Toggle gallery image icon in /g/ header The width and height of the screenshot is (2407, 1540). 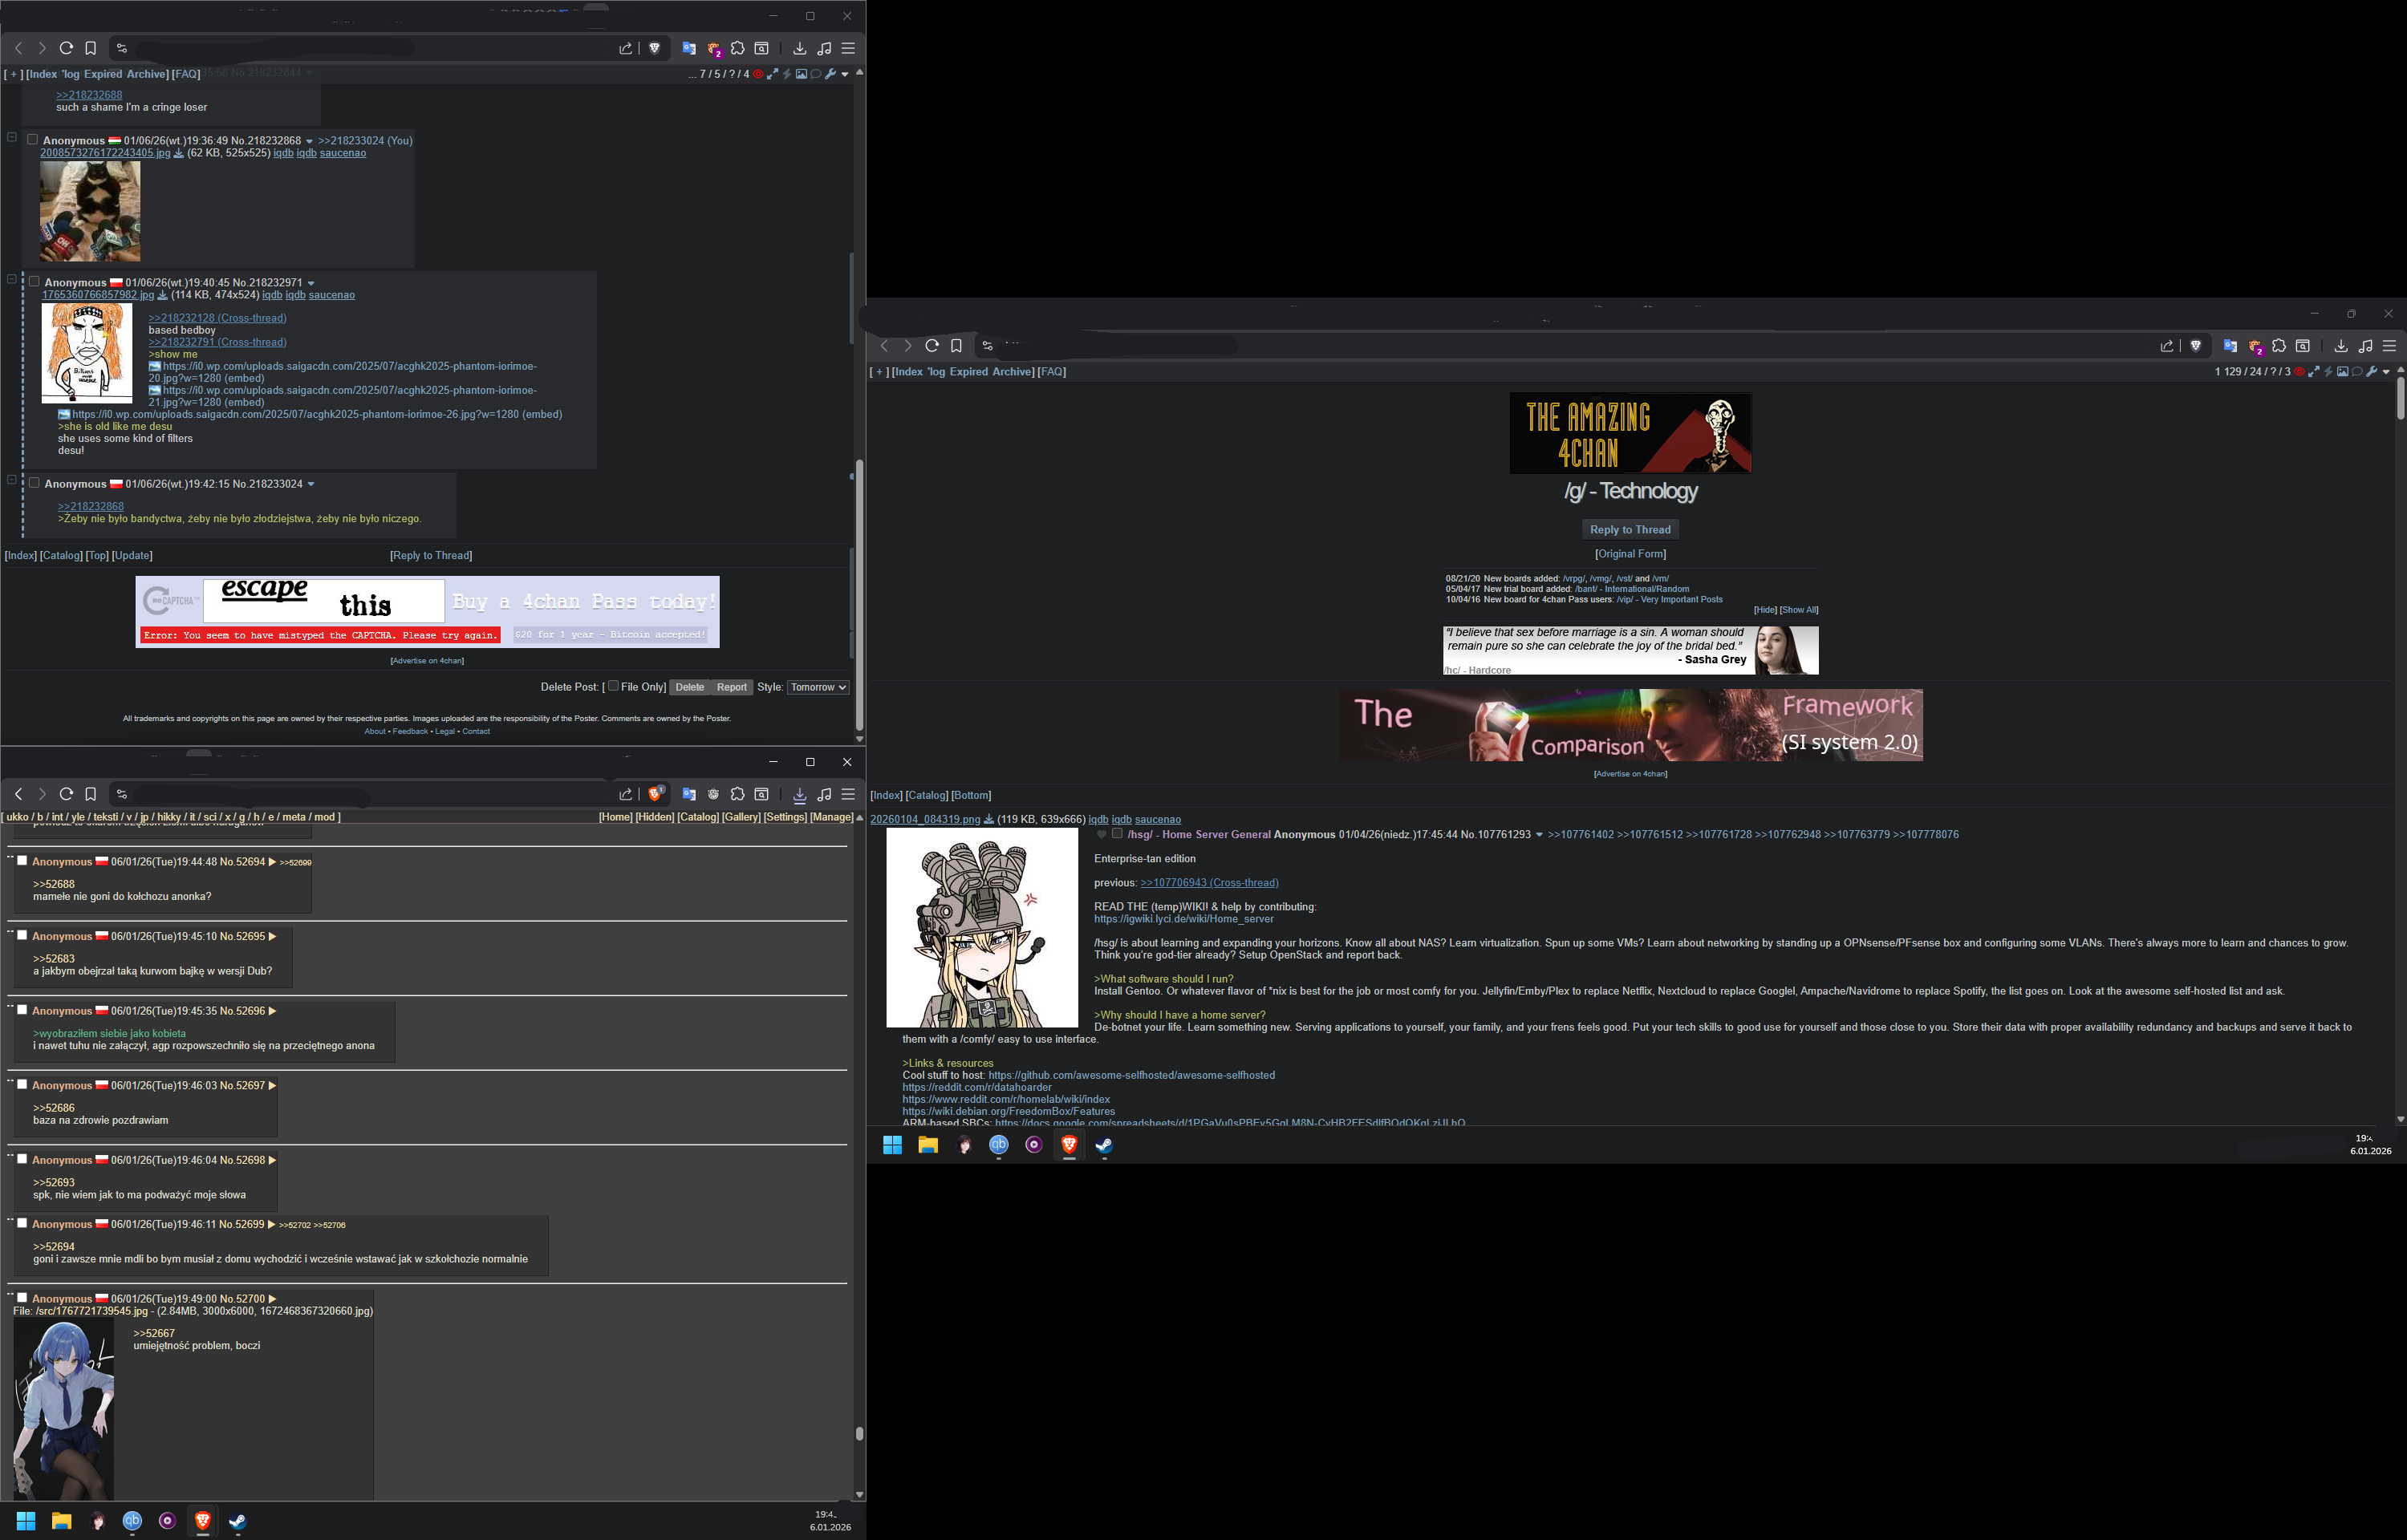(2342, 372)
